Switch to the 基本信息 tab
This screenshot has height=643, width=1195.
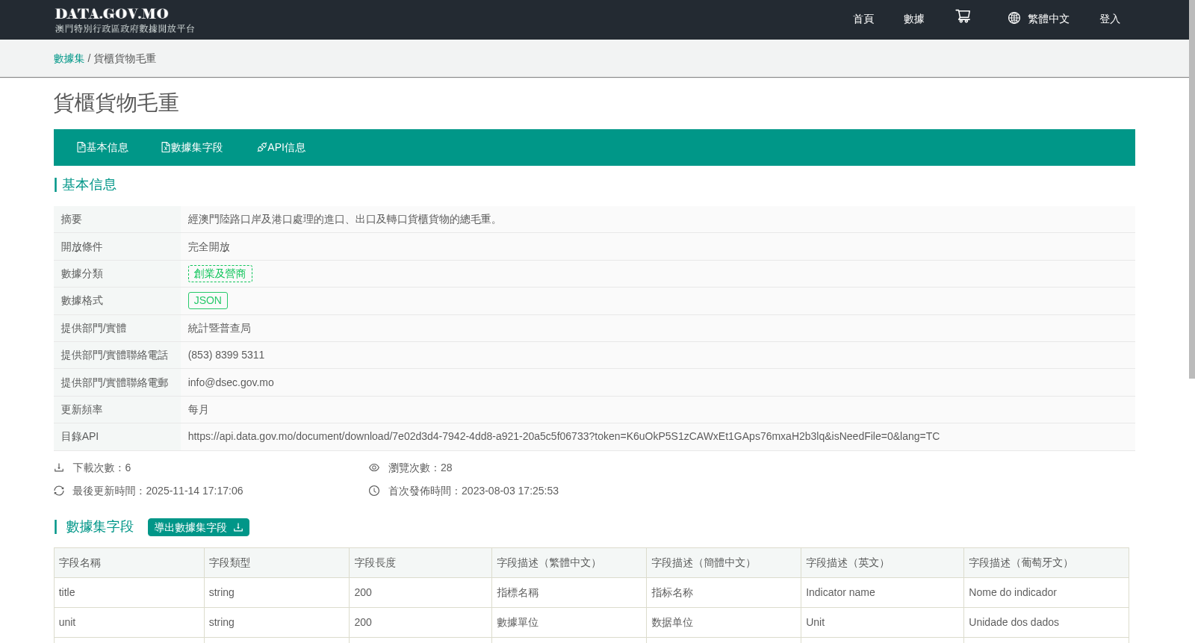click(x=102, y=147)
